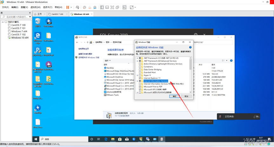Switch to the CentOS 7 100 tab
Viewport: 274px width, 147px height.
click(57, 14)
